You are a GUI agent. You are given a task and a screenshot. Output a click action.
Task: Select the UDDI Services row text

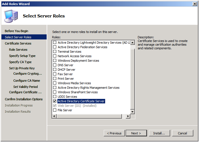(x=67, y=96)
